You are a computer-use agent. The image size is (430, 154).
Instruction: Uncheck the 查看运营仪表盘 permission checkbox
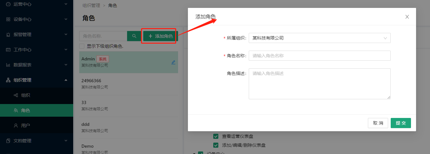pos(216,136)
